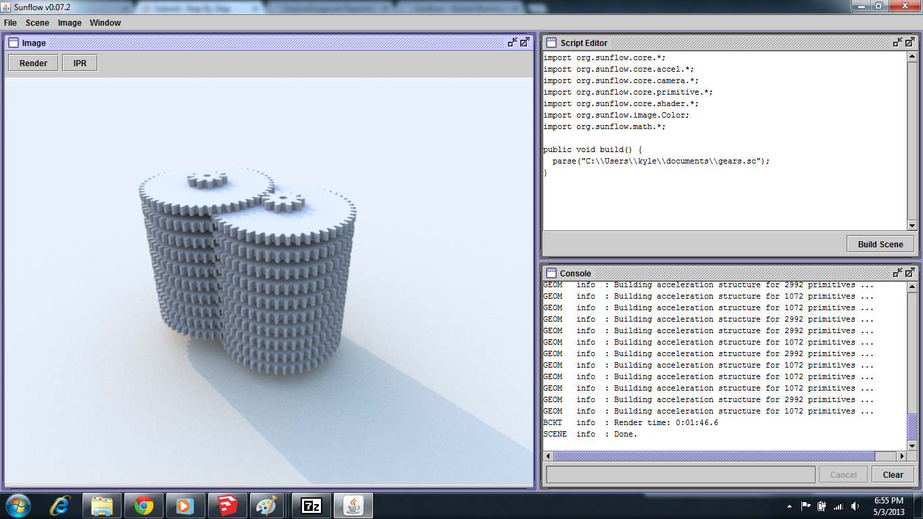Click the power icon in system tray
Screen dimensions: 923x519
pos(822,505)
